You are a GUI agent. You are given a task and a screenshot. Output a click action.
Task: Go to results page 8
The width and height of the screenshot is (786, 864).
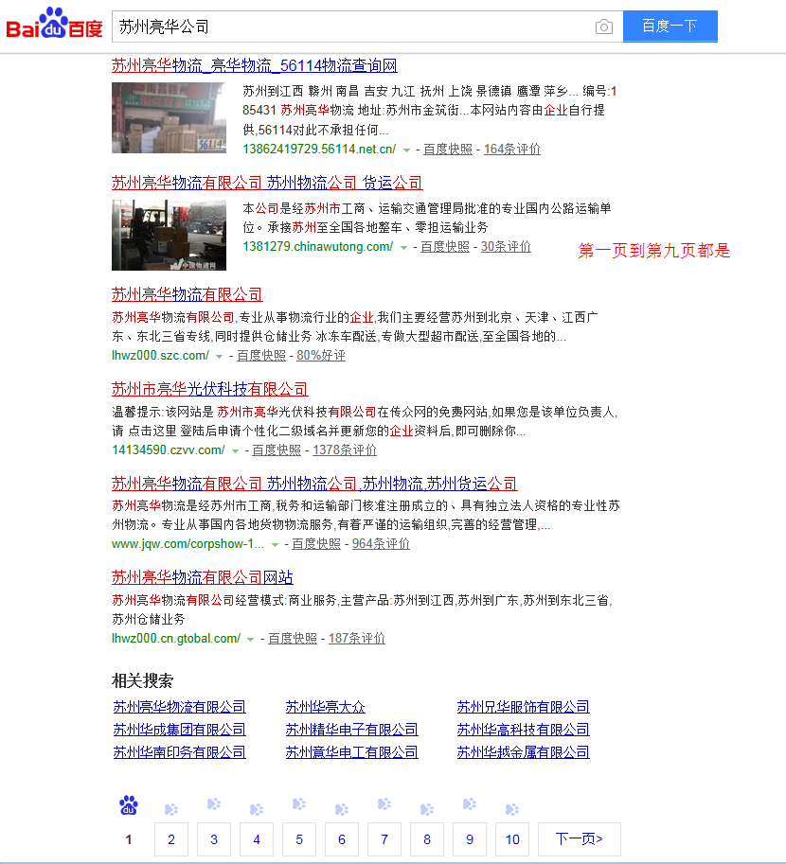(427, 839)
